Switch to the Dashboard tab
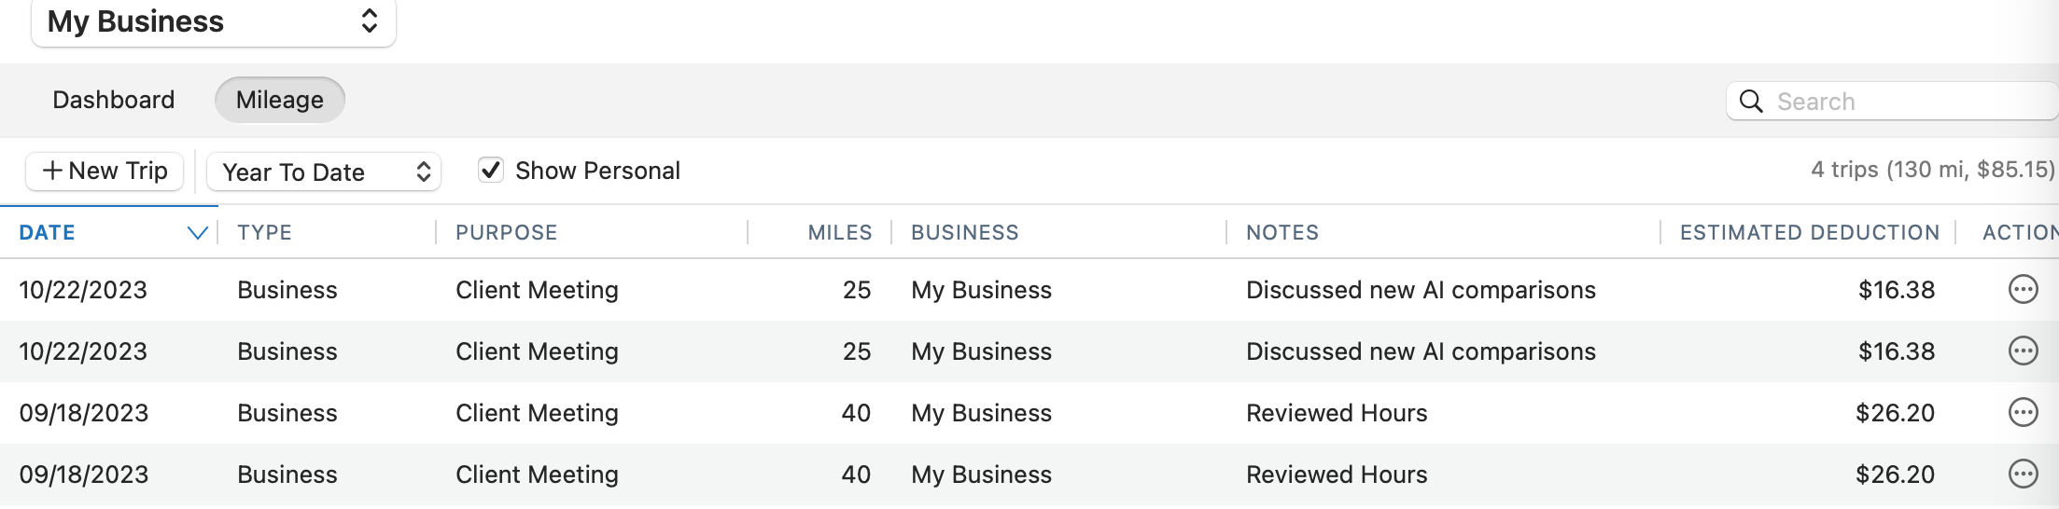 114,100
